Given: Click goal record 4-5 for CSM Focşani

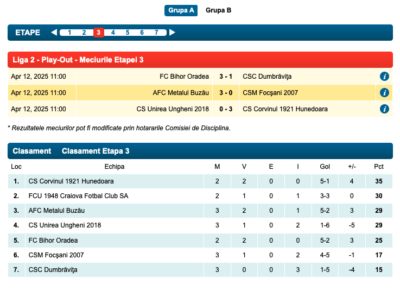Looking at the screenshot, I should pos(325,255).
